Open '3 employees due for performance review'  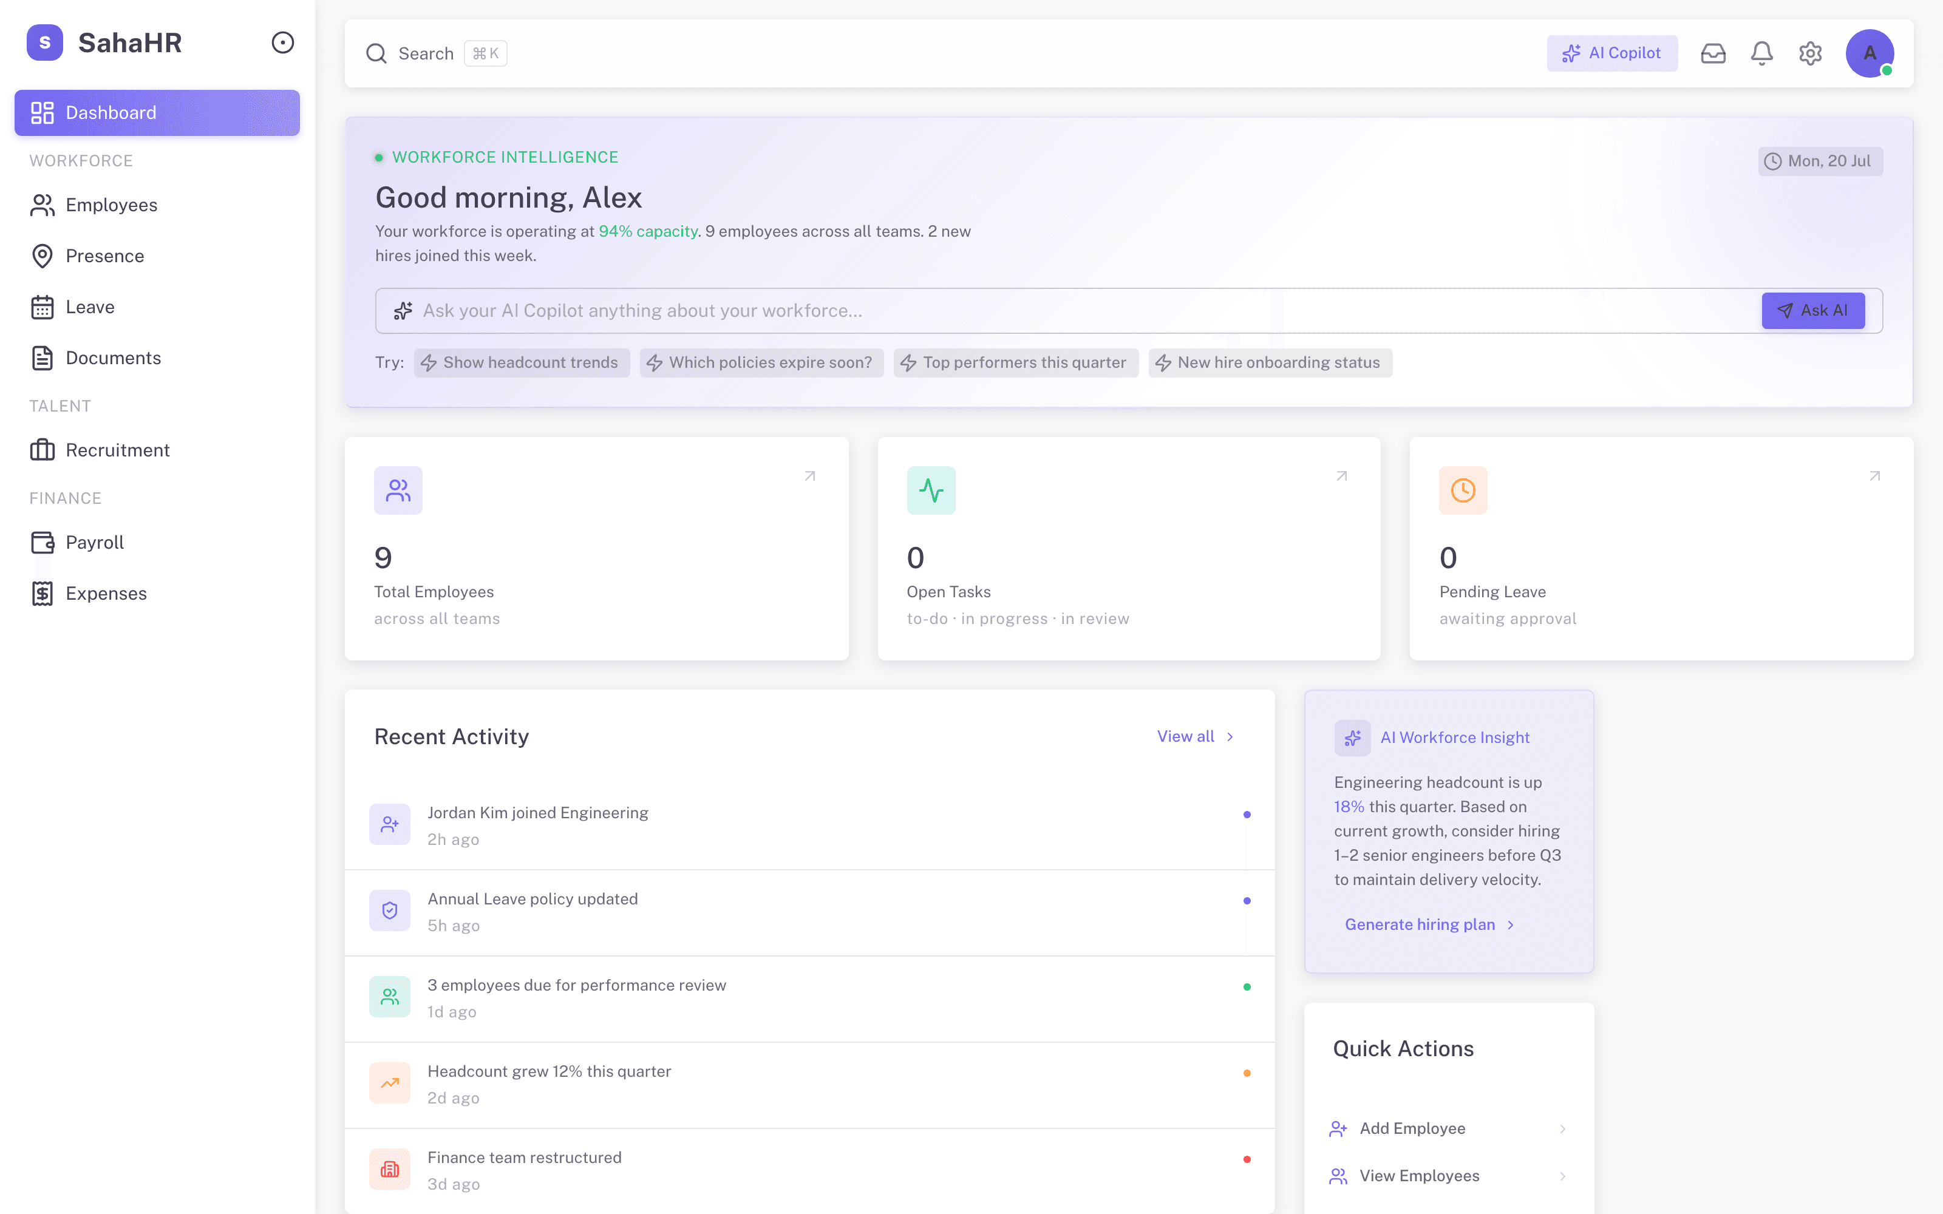click(x=809, y=998)
